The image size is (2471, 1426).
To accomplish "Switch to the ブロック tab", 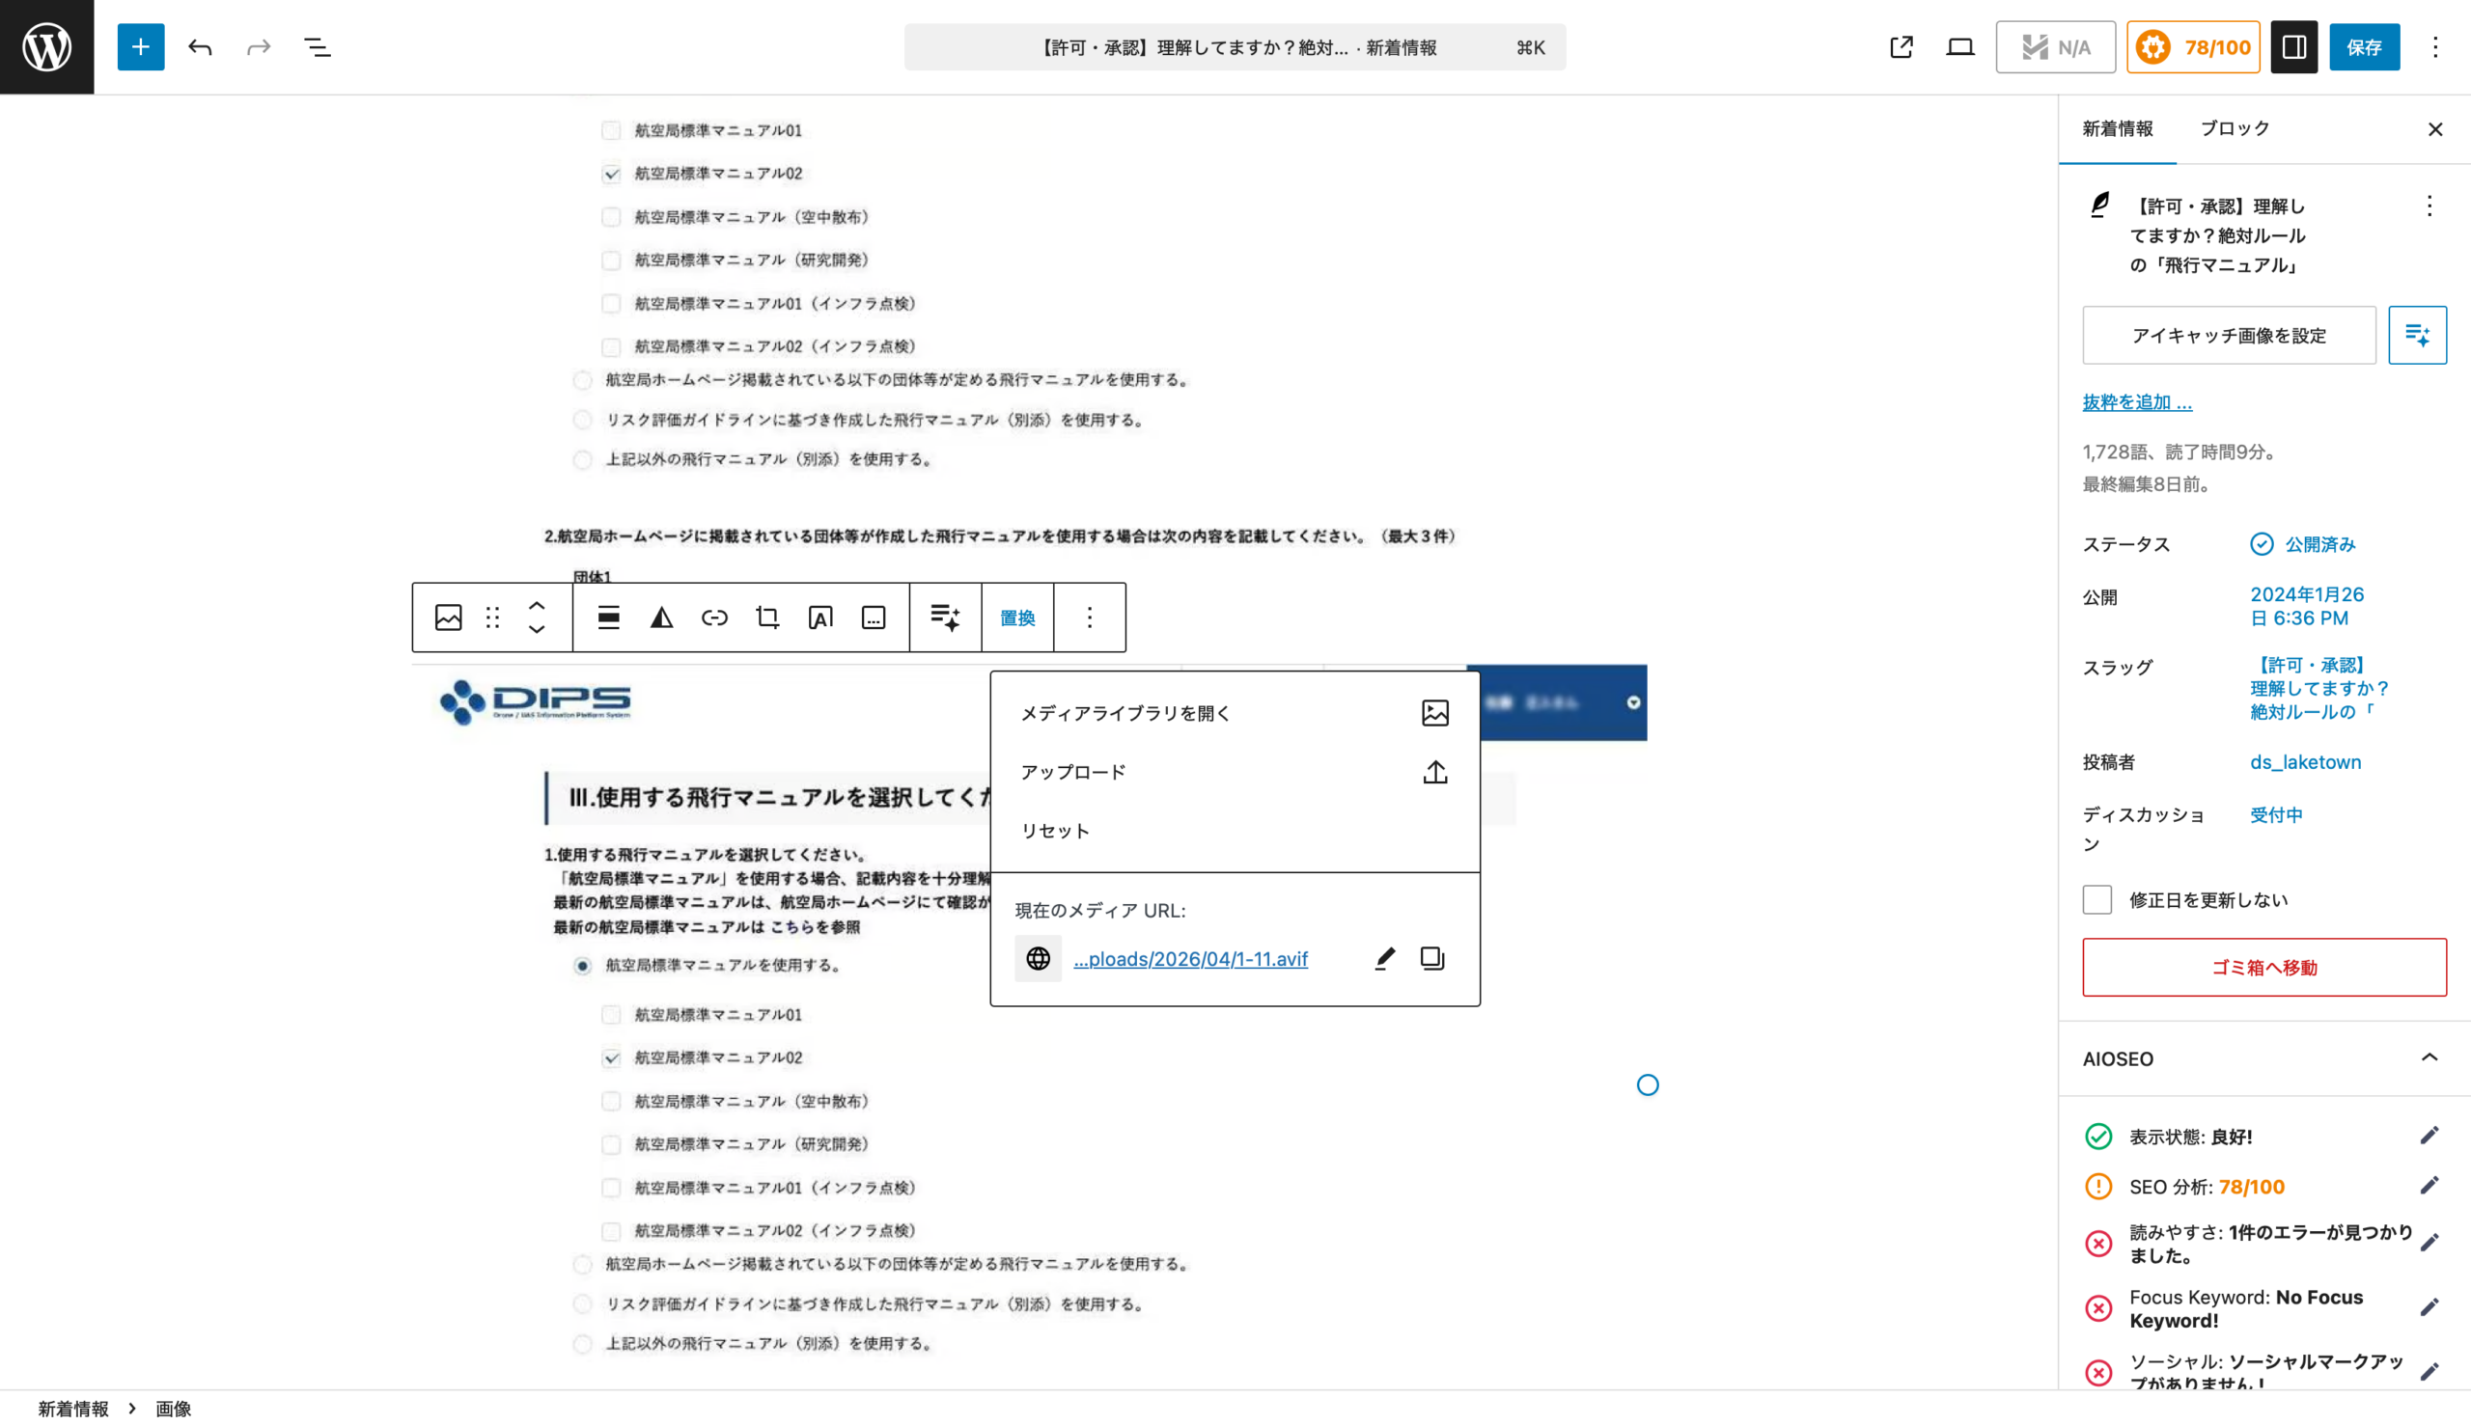I will point(2233,127).
